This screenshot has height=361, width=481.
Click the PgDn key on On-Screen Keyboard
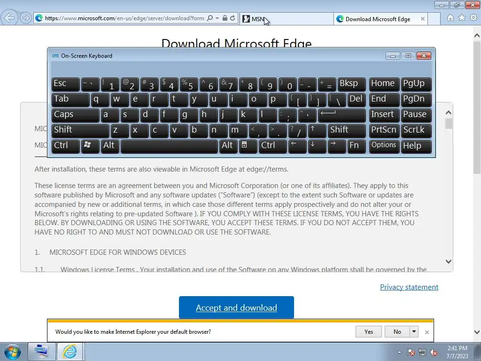416,100
